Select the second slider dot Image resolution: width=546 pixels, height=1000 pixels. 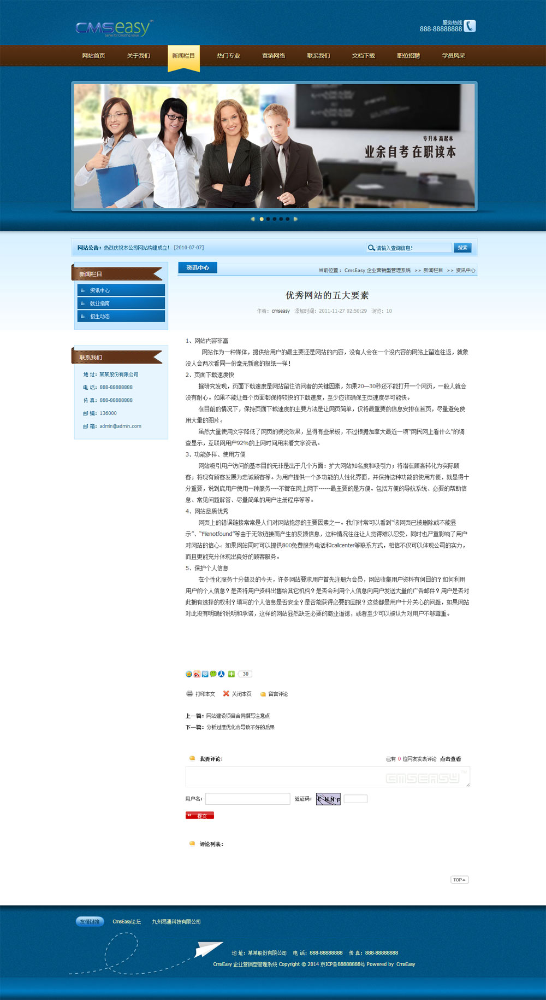(268, 219)
